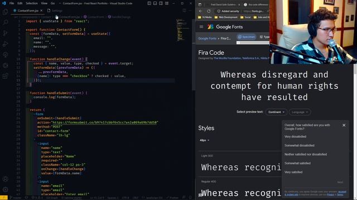Click the Fira Code page heading
This screenshot has height=200, width=357.
coord(211,53)
